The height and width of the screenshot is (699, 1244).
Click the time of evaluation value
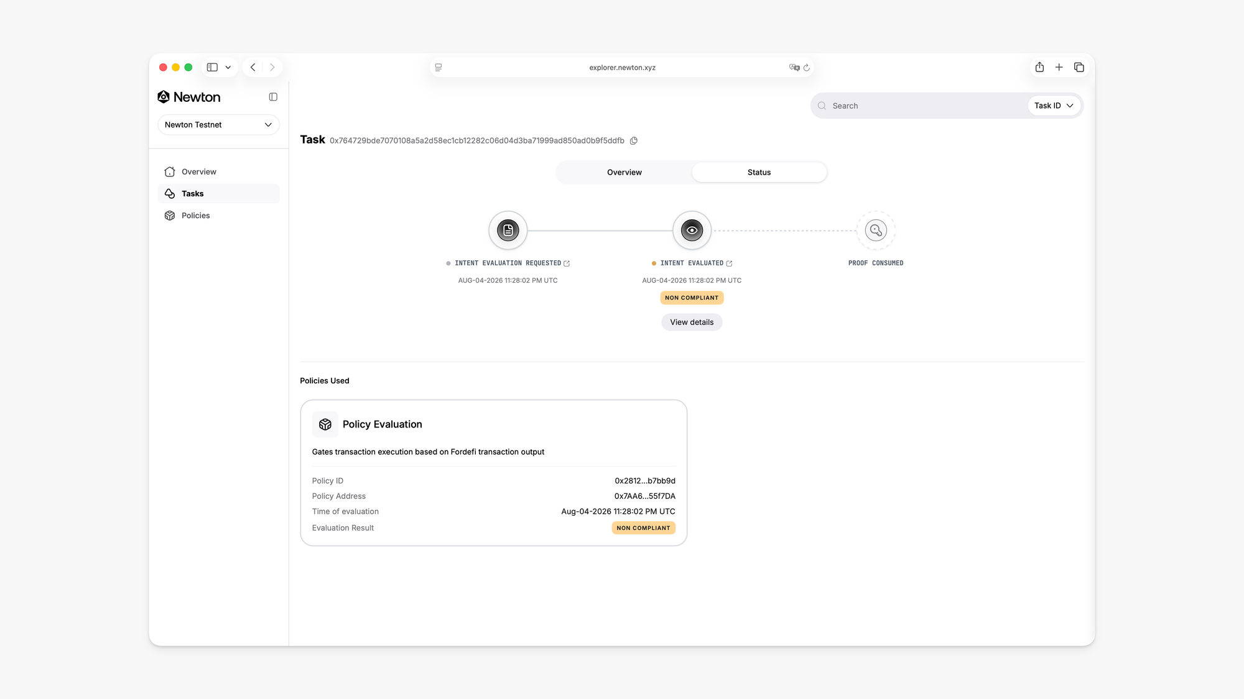click(x=618, y=512)
